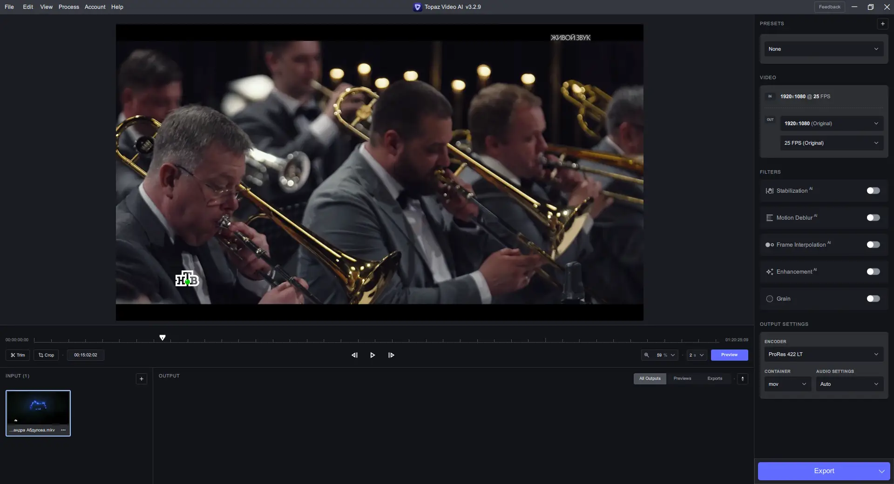
Task: Expand the mov container dropdown
Action: [788, 384]
